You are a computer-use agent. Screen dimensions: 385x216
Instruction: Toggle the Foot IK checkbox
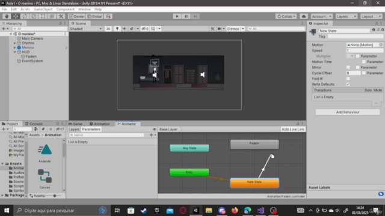348,79
